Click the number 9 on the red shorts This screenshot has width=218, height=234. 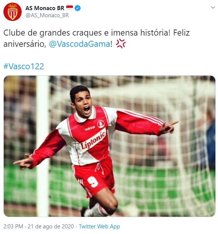[x=93, y=182]
